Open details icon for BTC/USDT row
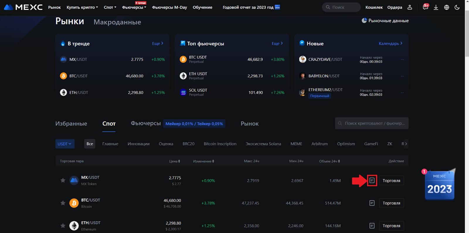This screenshot has width=469, height=233. (x=372, y=203)
